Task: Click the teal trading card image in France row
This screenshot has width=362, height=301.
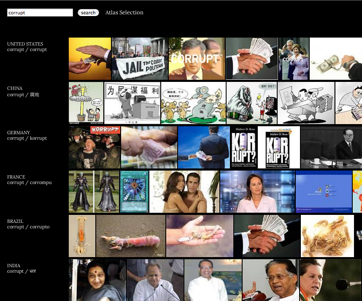Action: (x=134, y=192)
